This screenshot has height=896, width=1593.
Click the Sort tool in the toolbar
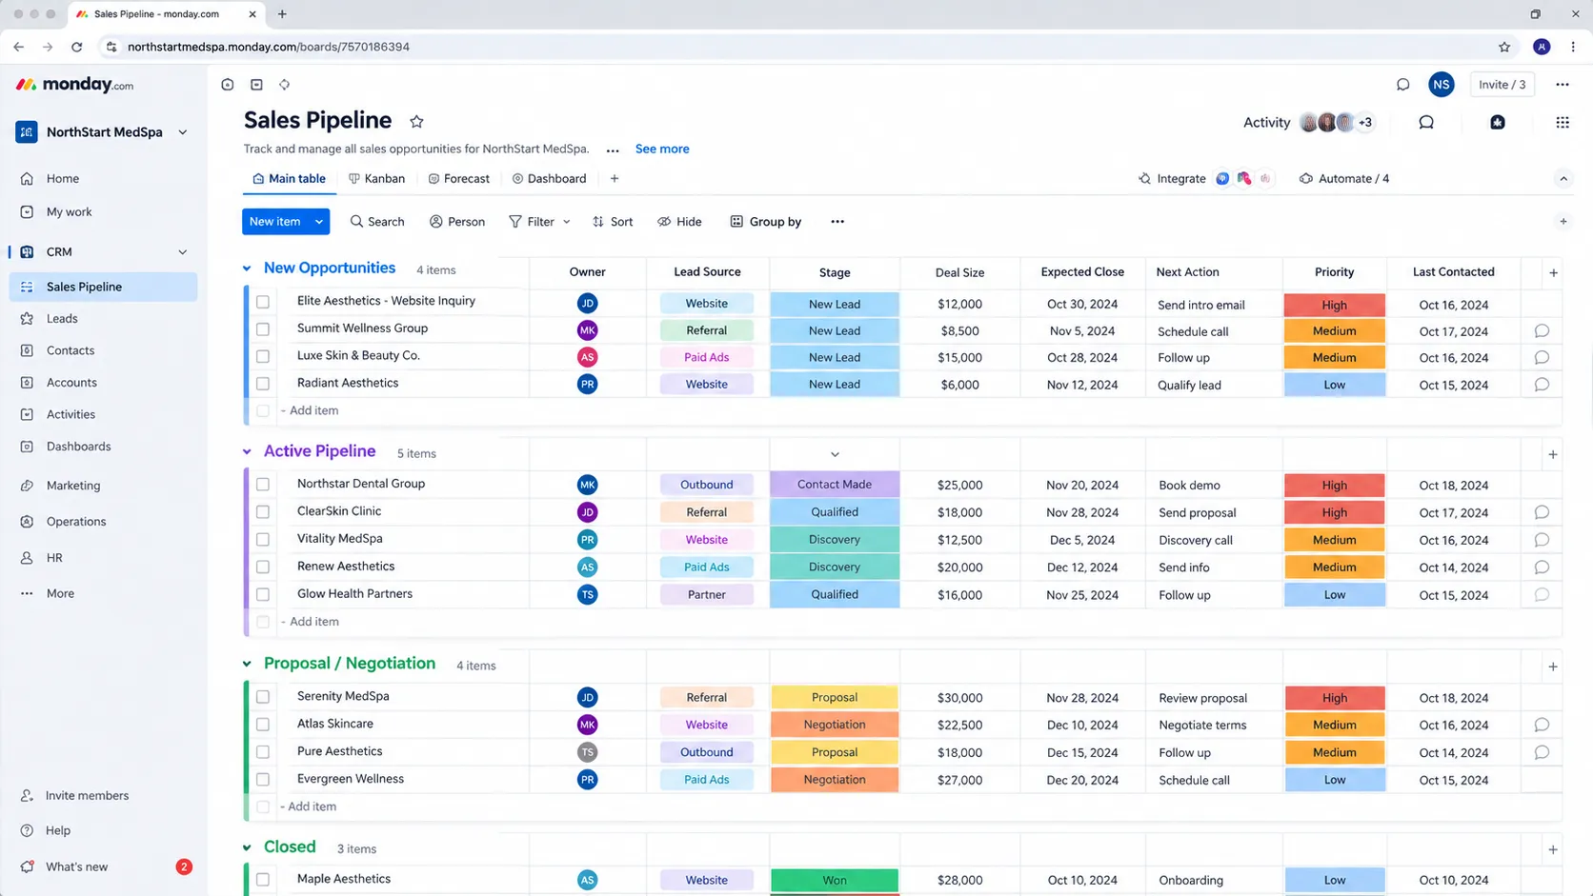613,221
